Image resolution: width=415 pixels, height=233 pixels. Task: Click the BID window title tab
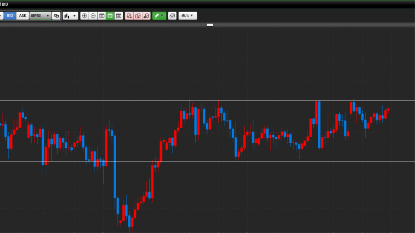4,4
